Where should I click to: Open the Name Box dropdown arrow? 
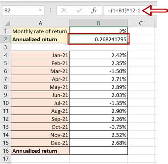pos(40,10)
